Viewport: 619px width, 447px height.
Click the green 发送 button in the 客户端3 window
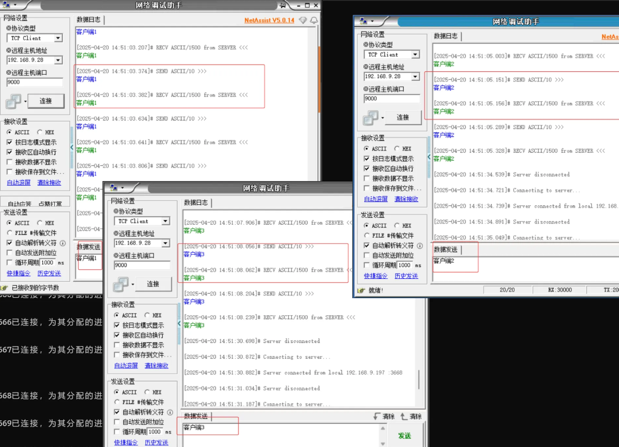pyautogui.click(x=405, y=436)
